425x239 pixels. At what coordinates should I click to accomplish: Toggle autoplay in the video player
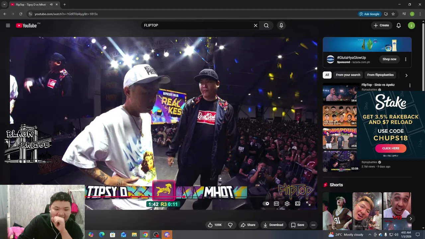[266, 203]
